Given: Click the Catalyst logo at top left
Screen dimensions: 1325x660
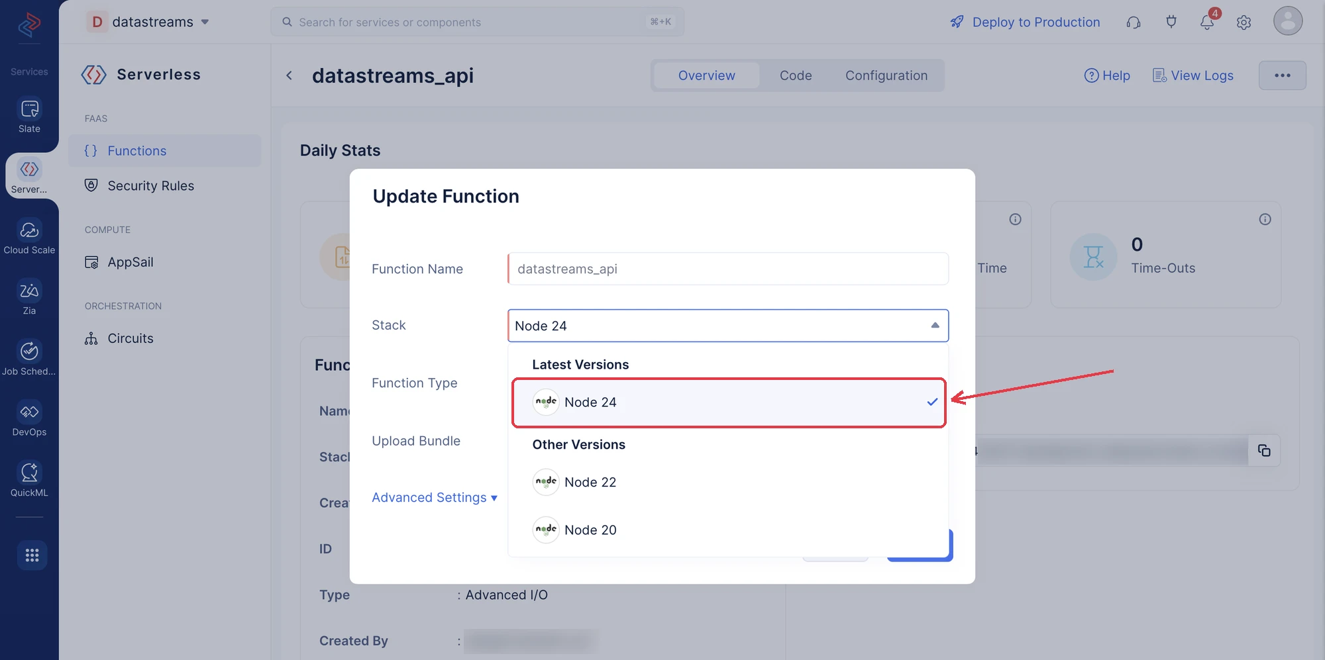Looking at the screenshot, I should [29, 24].
